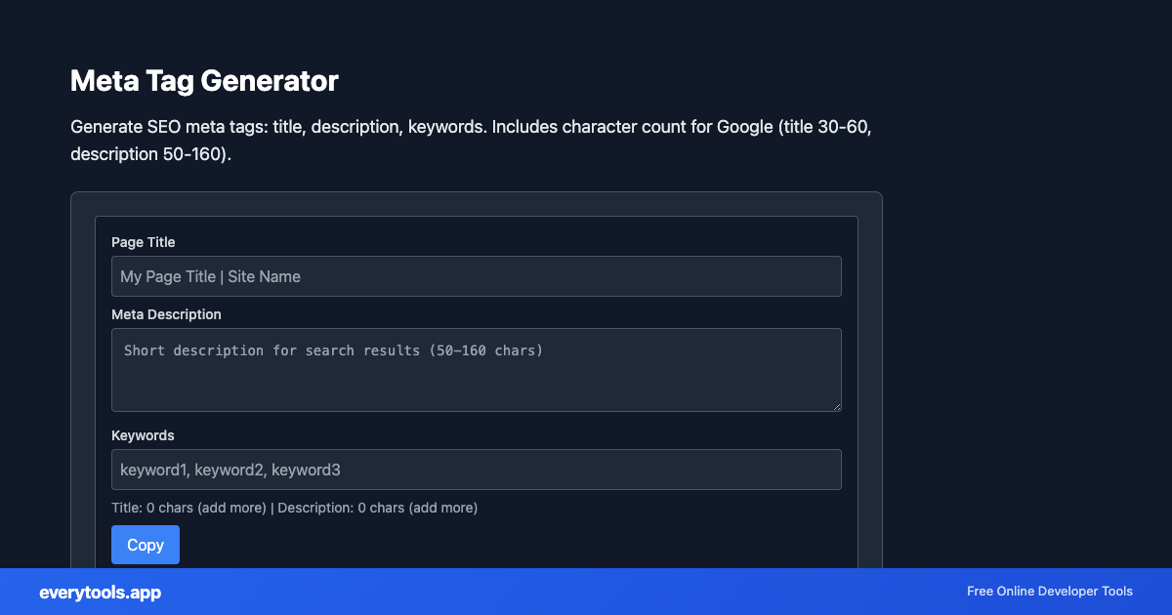The height and width of the screenshot is (615, 1172).
Task: Click the SEO meta tags description paragraph
Action: tap(471, 140)
